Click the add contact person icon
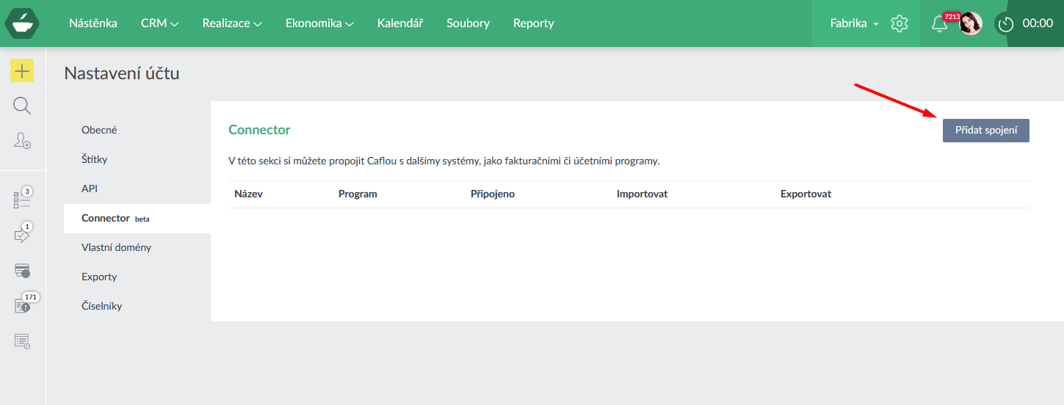The image size is (1064, 405). [x=22, y=141]
